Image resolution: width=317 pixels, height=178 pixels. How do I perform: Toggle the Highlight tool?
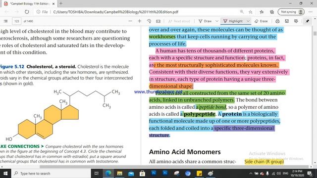[233, 21]
